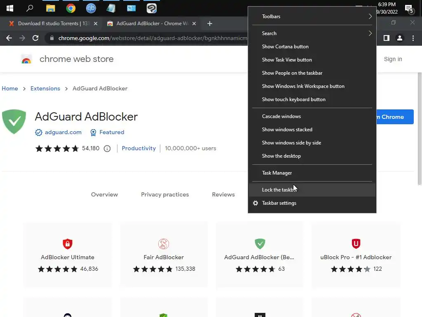The height and width of the screenshot is (317, 422).
Task: Close the AdGuard AdBlocker tab
Action: tap(194, 24)
